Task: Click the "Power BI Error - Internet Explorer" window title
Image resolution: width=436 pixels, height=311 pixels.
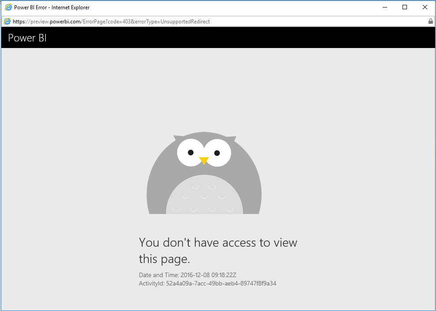Action: (x=52, y=7)
